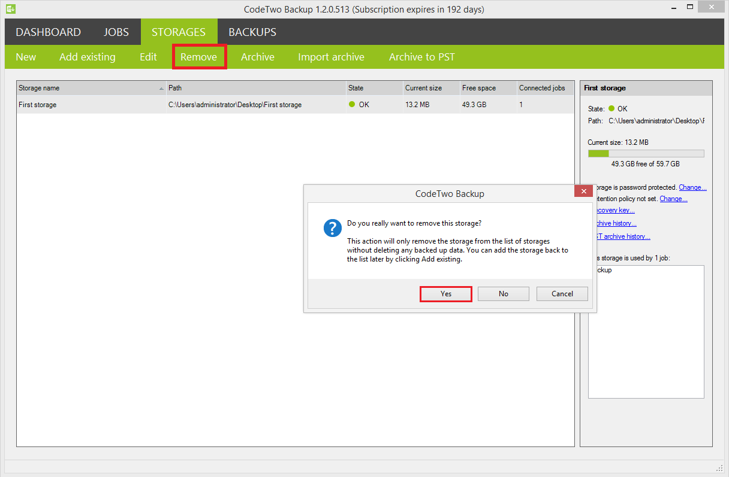Click the jobs list box in details panel
The height and width of the screenshot is (477, 729).
(646, 332)
